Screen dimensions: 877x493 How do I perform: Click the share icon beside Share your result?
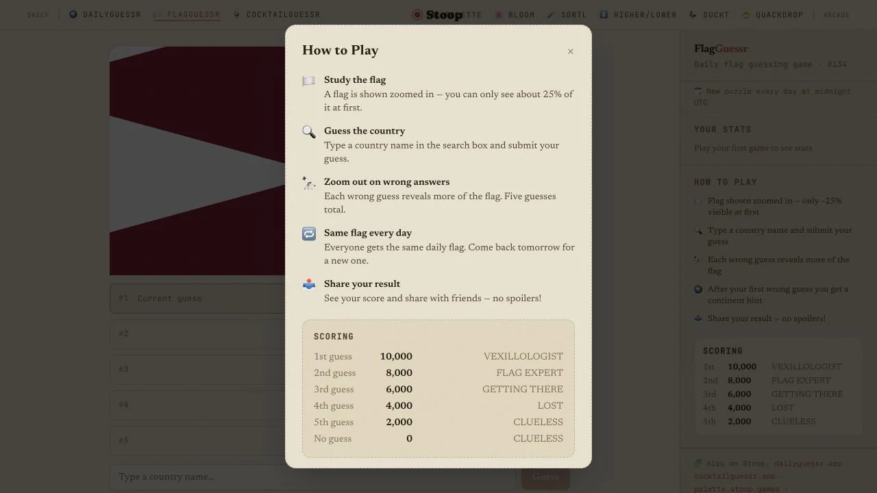point(309,285)
